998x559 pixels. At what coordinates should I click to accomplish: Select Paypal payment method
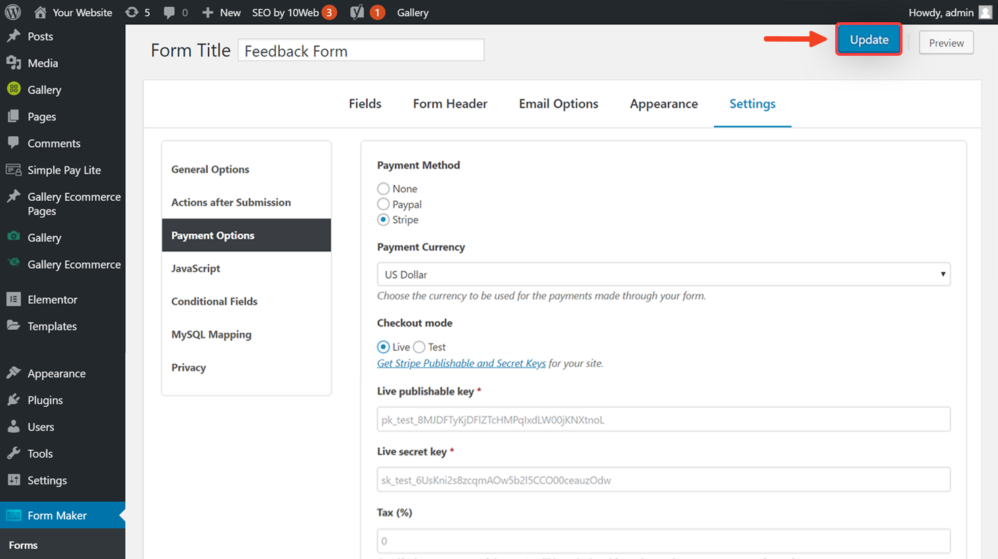[x=383, y=204]
